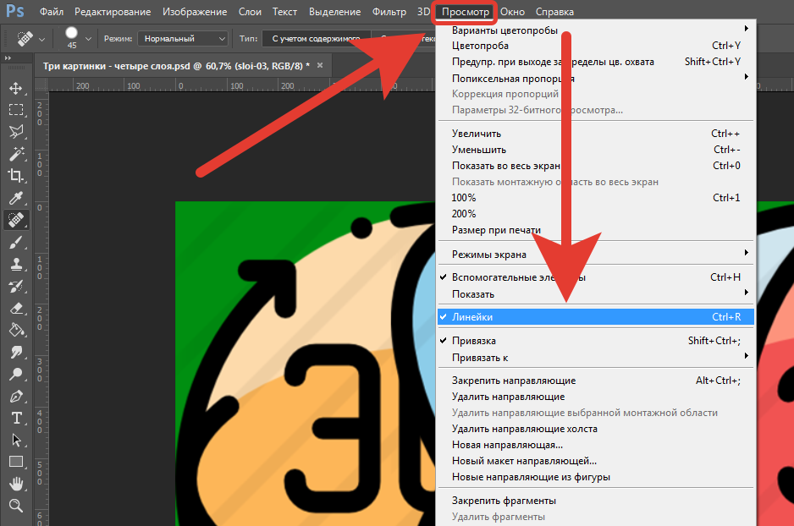This screenshot has height=526, width=794.
Task: Select the Eraser tool
Action: 16,308
